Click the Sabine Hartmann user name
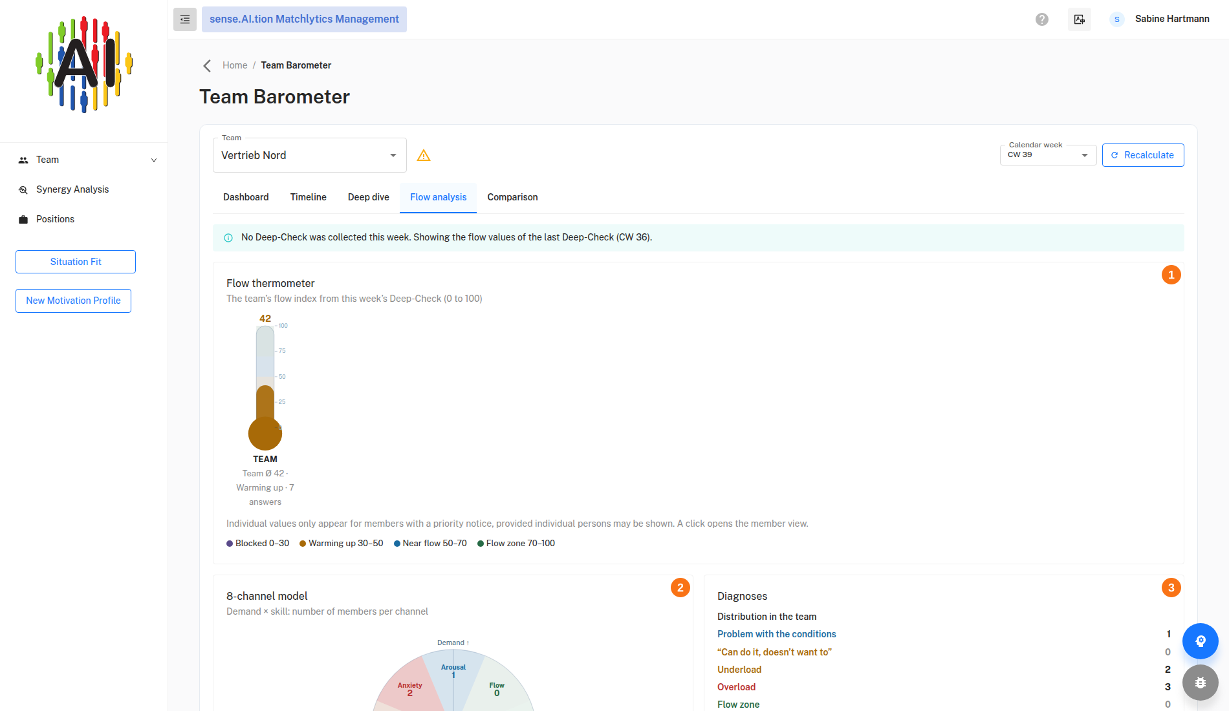The image size is (1229, 711). click(x=1172, y=19)
